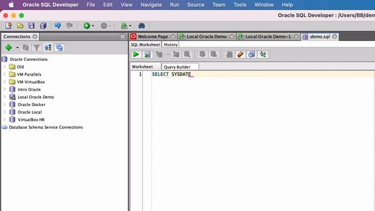Open the SQL Worksheet connection icon
375x211 pixels.
coord(124,26)
